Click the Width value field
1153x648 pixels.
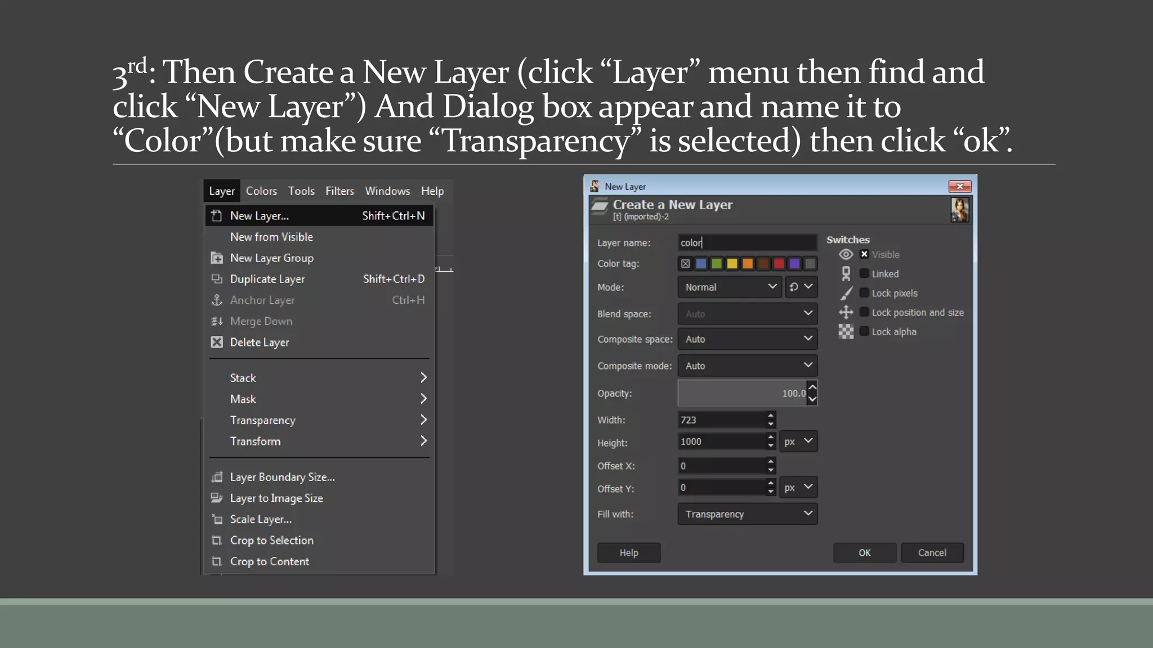722,420
